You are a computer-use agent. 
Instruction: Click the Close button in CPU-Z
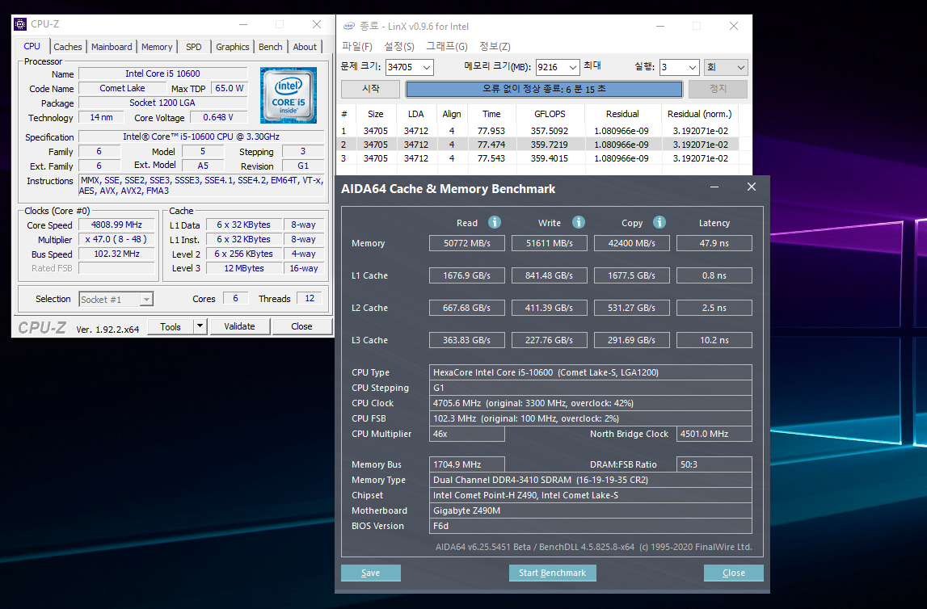tap(301, 326)
